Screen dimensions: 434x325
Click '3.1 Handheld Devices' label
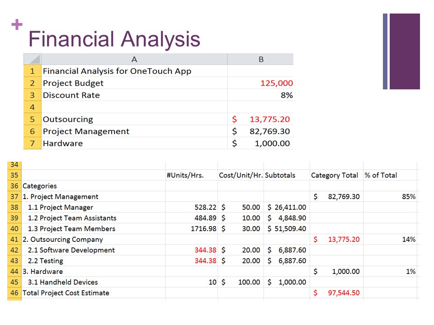click(x=63, y=282)
